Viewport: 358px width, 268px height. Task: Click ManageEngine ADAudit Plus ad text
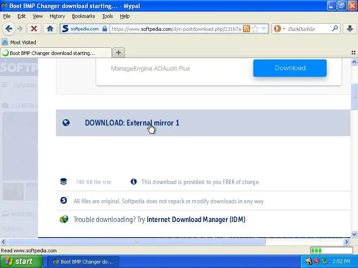150,68
